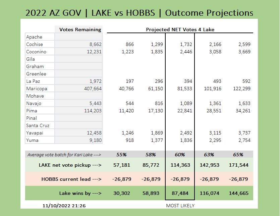Click the La Paz county row label
This screenshot has width=280, height=216.
[33, 81]
